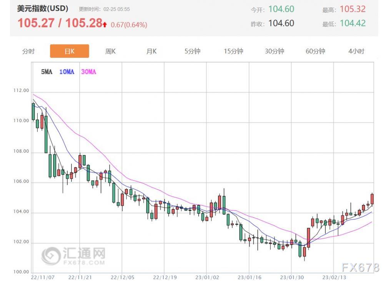This screenshot has width=391, height=281.
Task: Click the 23/01/30 date axis label
Action: [290, 276]
